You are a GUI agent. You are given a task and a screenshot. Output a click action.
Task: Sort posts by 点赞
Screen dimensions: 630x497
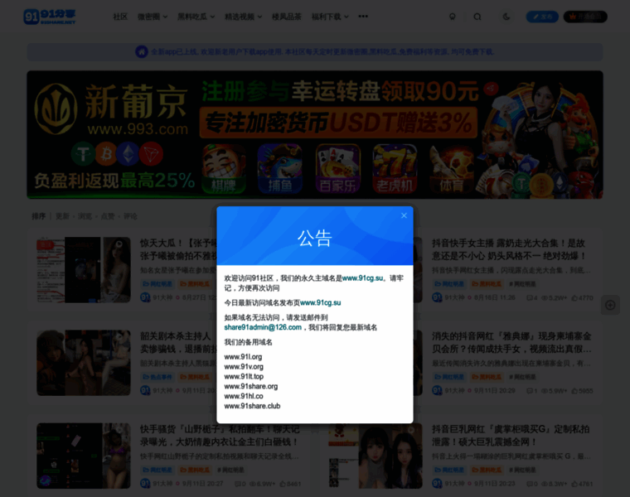pyautogui.click(x=108, y=216)
